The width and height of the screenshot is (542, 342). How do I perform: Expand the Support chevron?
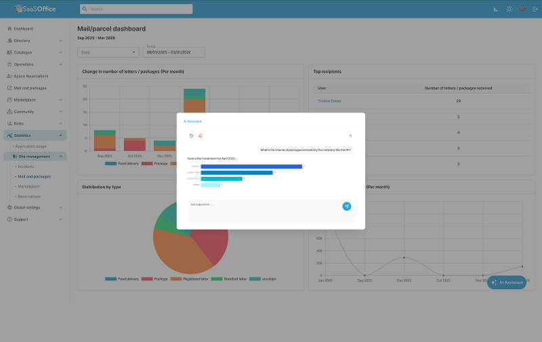click(60, 219)
